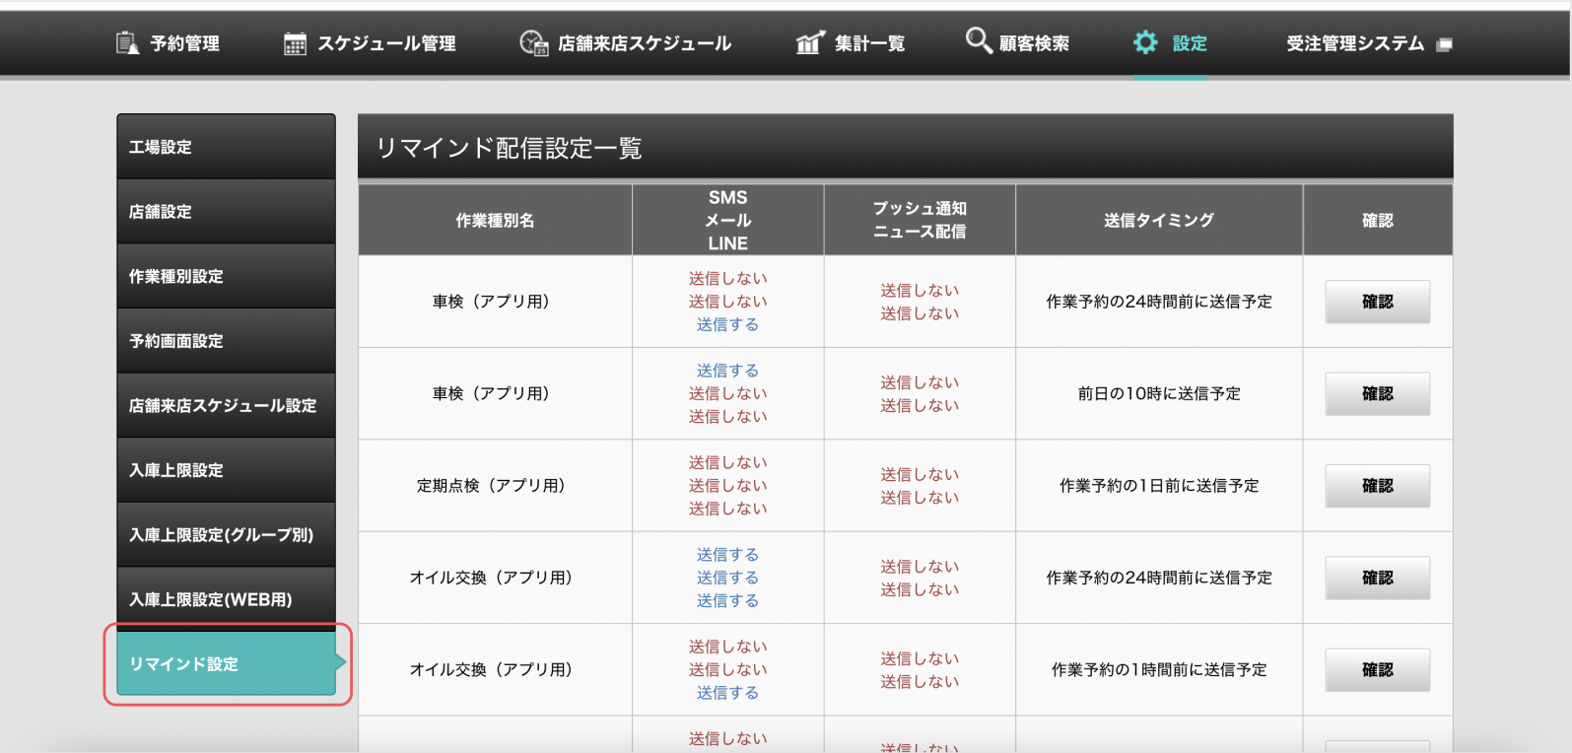Click the external window icon beside 受注管理システム
The height and width of the screenshot is (753, 1572).
pyautogui.click(x=1445, y=44)
